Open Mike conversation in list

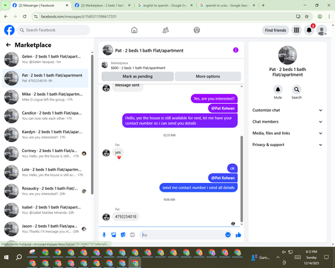point(46,97)
